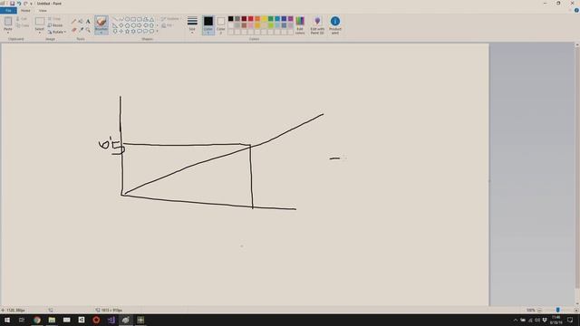Image resolution: width=580 pixels, height=326 pixels.
Task: Open Customize Quick Access Toolbar arrow
Action: [x=31, y=4]
